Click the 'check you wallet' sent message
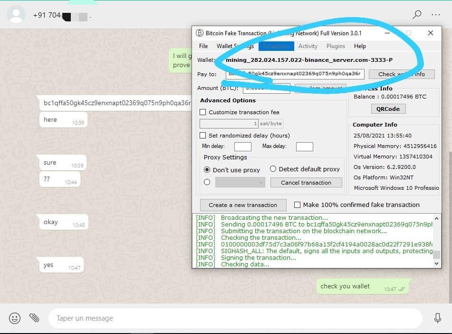 [x=363, y=286]
